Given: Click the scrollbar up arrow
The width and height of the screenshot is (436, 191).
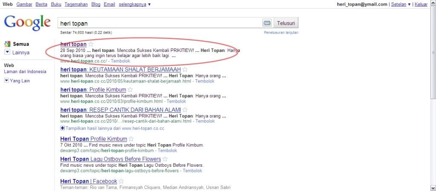Looking at the screenshot, I should pos(433,3).
